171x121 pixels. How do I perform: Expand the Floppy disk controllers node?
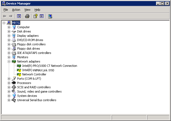tap(9, 44)
